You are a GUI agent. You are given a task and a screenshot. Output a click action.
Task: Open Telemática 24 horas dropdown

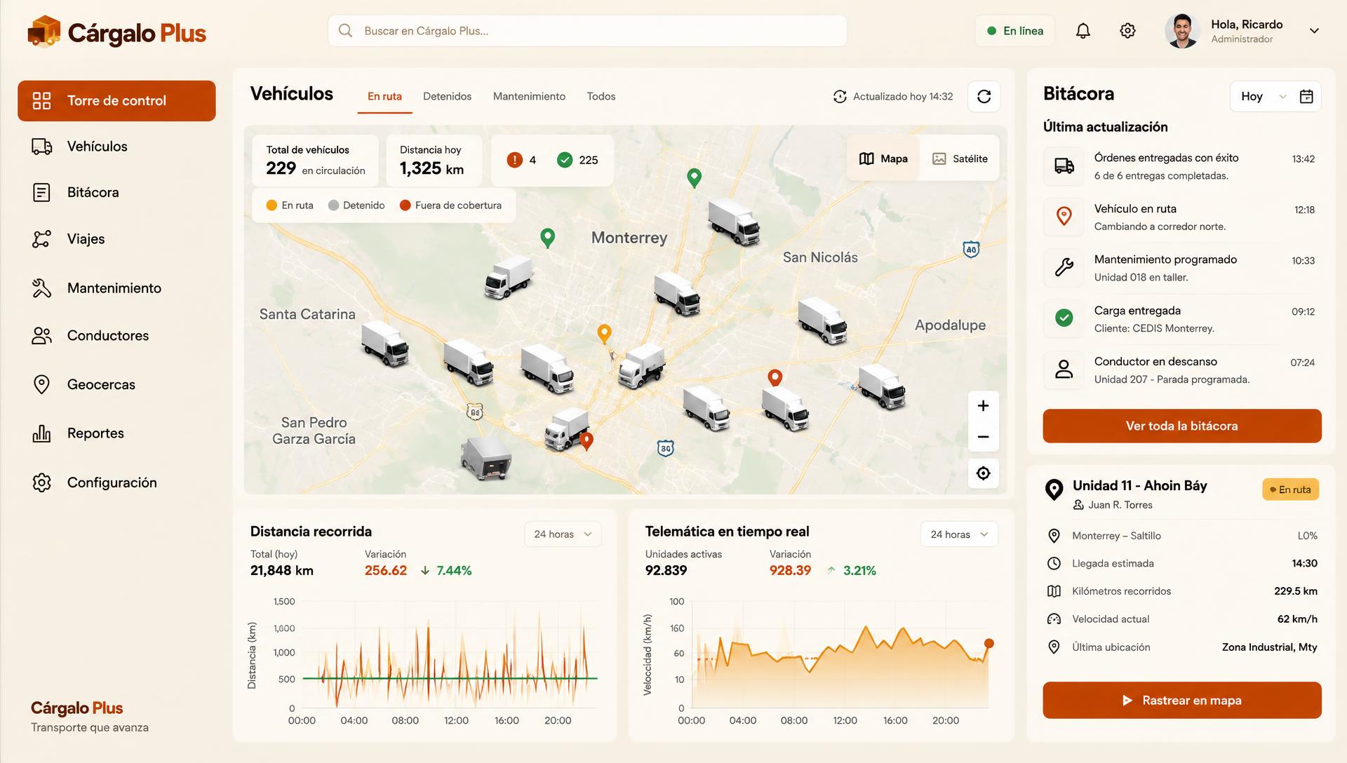point(959,534)
